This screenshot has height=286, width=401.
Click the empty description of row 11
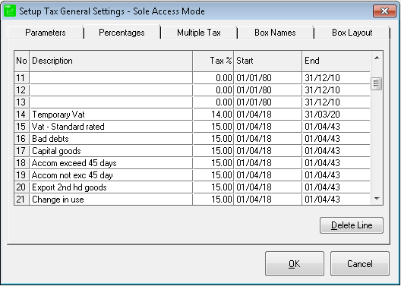click(x=111, y=77)
